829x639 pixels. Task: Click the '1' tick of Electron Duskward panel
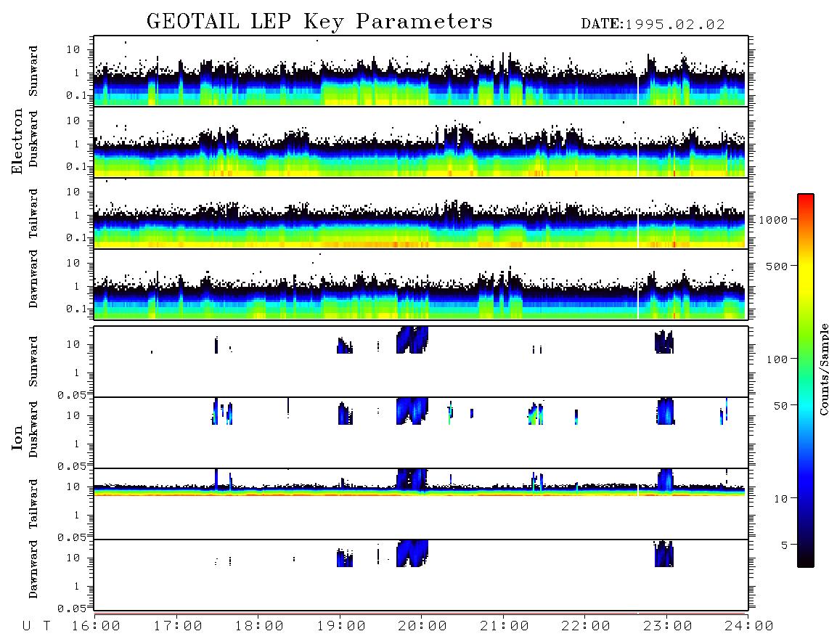[77, 144]
